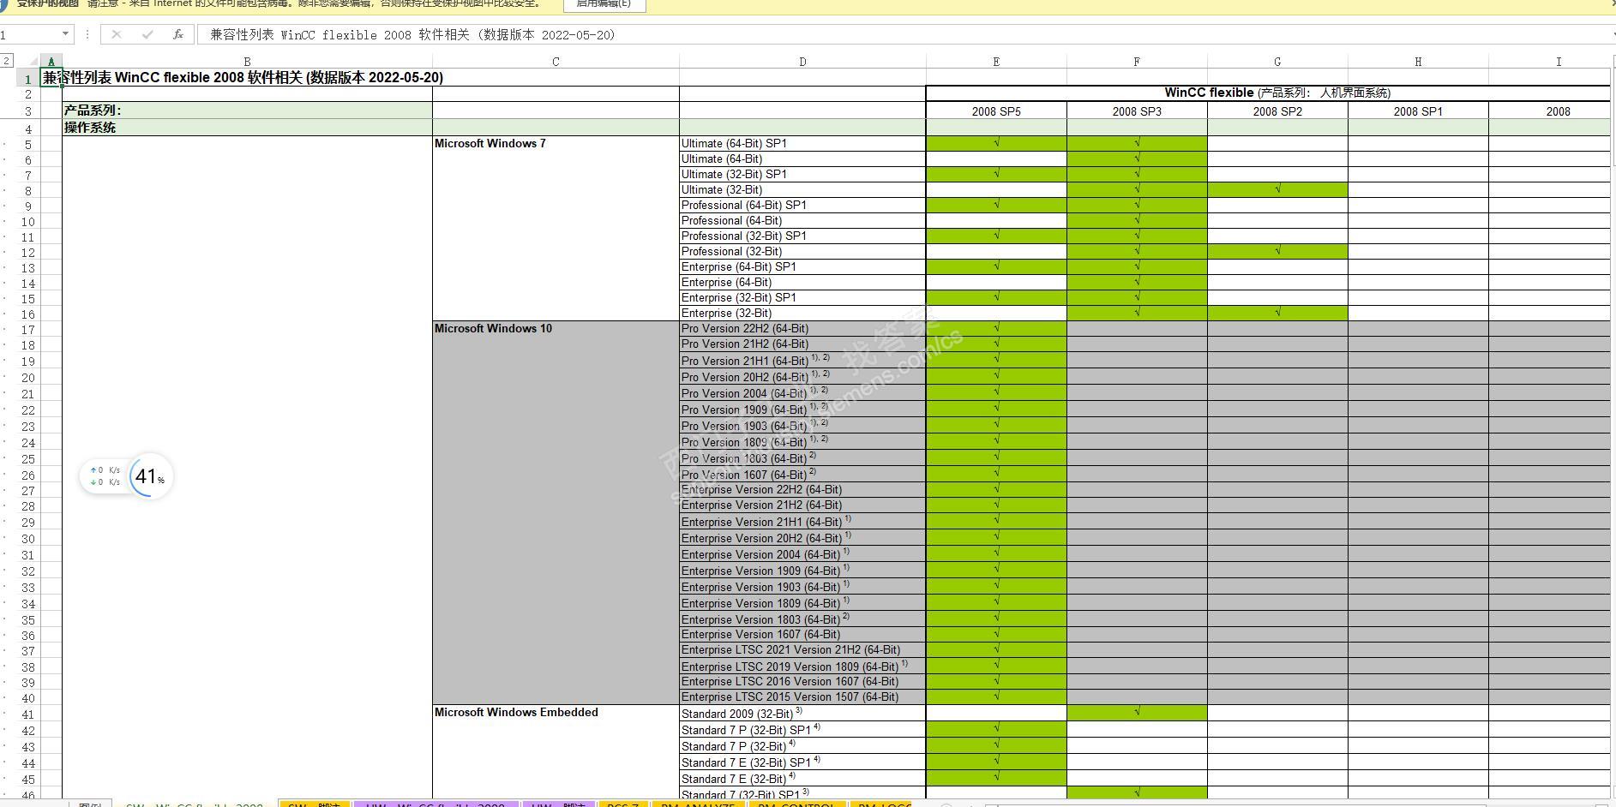Click the Insert Function fx icon

point(177,34)
